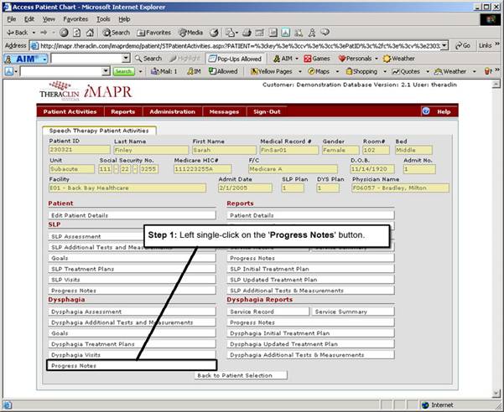Open IE Search magnifier in standard toolbar

coord(116,33)
